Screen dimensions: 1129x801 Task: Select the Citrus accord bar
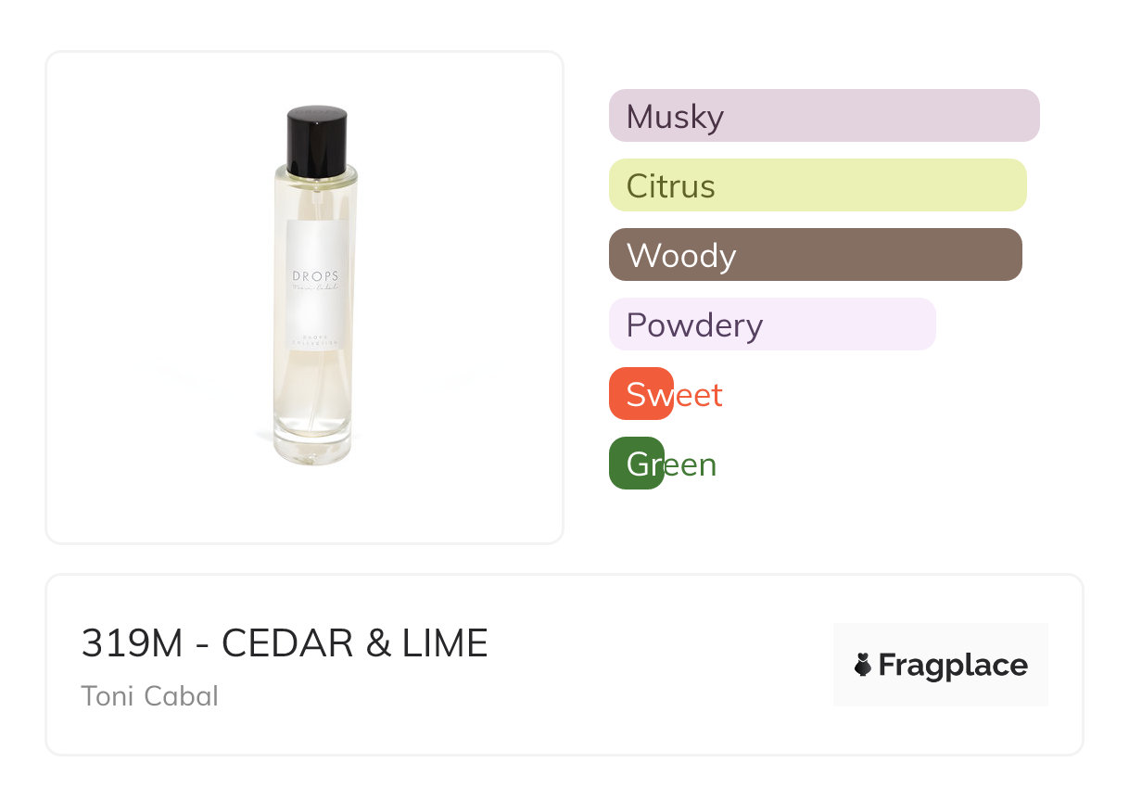point(817,185)
